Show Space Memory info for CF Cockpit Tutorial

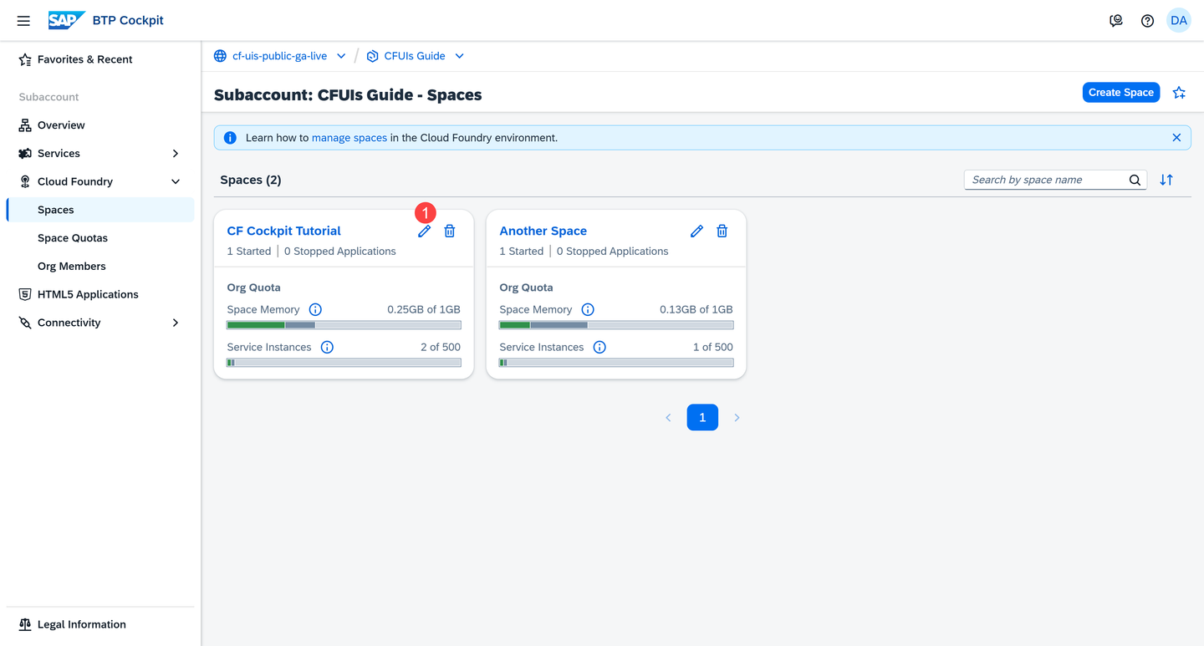(315, 309)
